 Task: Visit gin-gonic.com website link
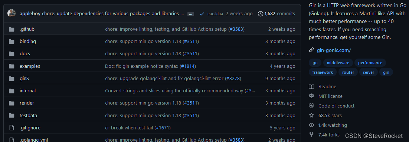pos(334,50)
